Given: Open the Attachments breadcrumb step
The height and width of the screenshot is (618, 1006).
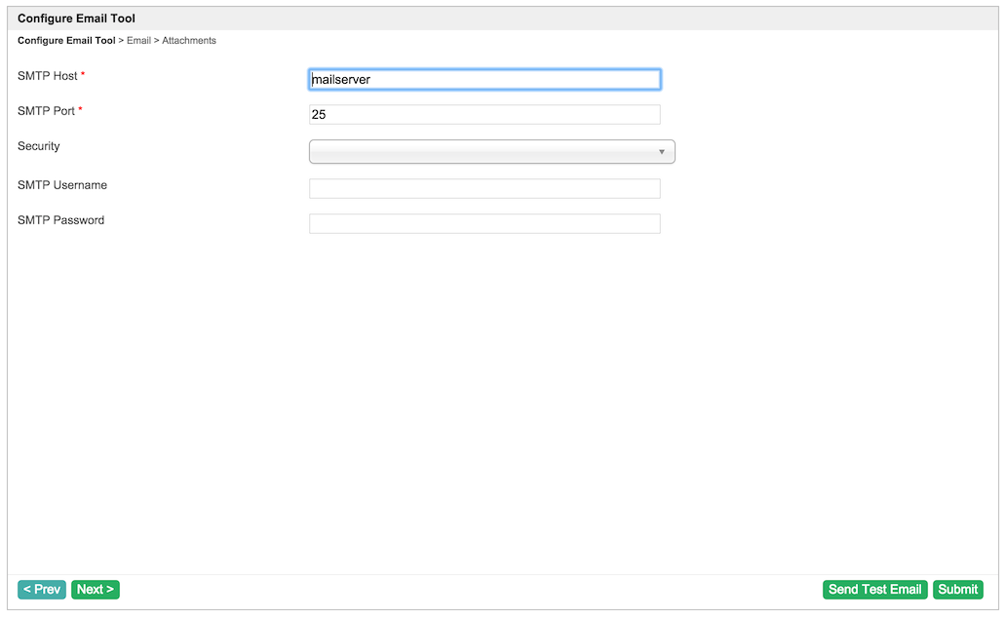Looking at the screenshot, I should 189,41.
